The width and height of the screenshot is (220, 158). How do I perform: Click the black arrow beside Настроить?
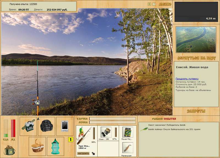point(93,153)
